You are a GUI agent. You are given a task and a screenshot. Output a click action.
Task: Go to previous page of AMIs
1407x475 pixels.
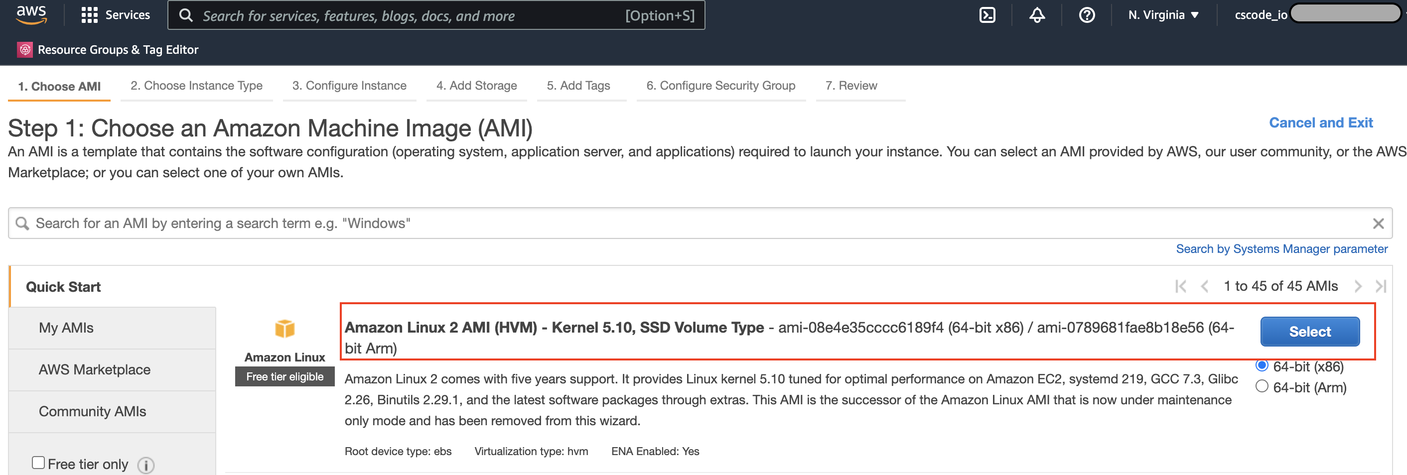point(1204,286)
